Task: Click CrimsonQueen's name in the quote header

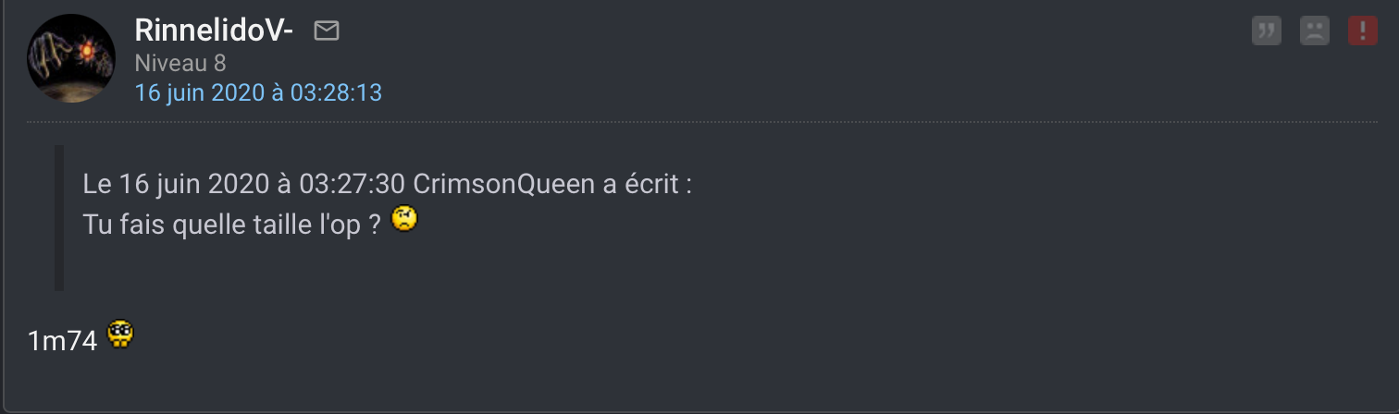Action: [504, 184]
